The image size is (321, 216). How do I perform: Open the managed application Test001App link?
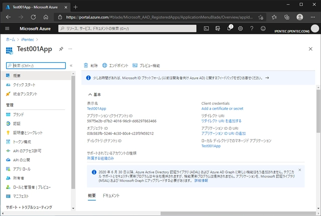pos(211,146)
